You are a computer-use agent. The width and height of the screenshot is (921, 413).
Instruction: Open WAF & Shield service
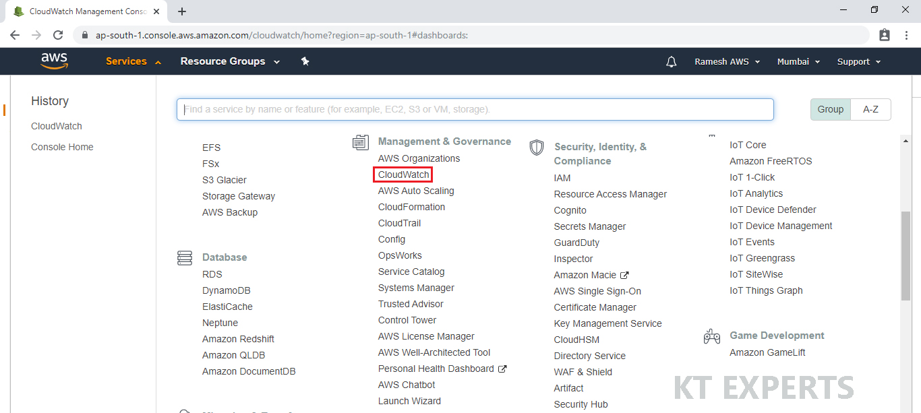click(583, 372)
